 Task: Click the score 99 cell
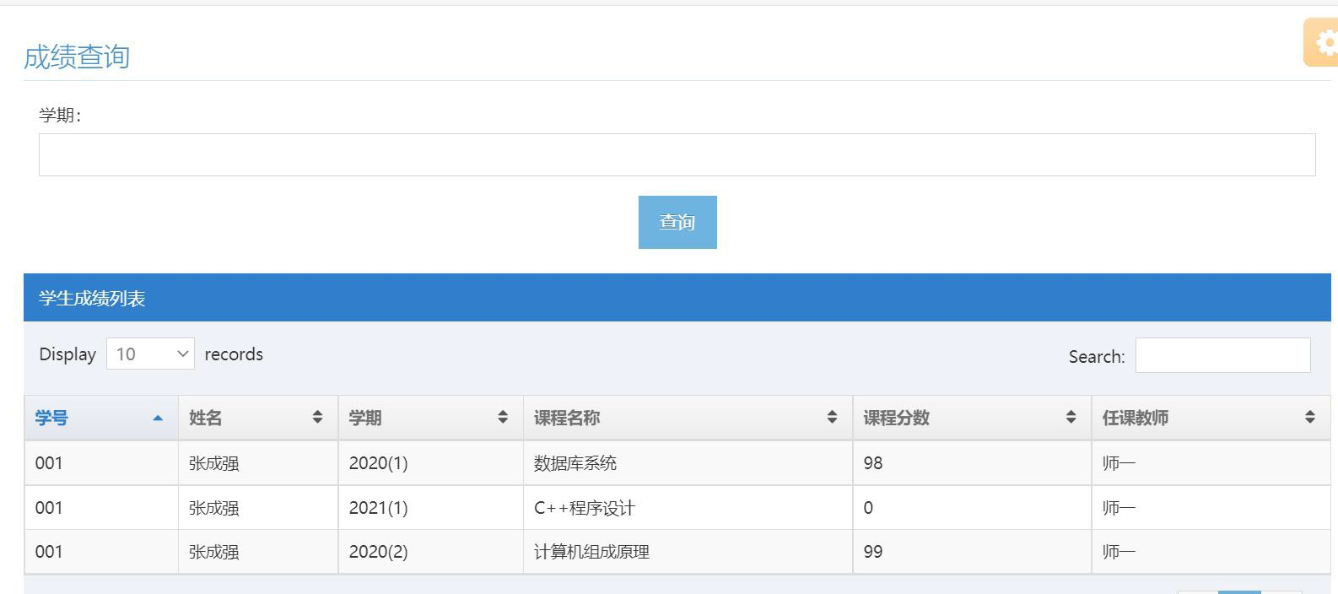click(x=972, y=552)
